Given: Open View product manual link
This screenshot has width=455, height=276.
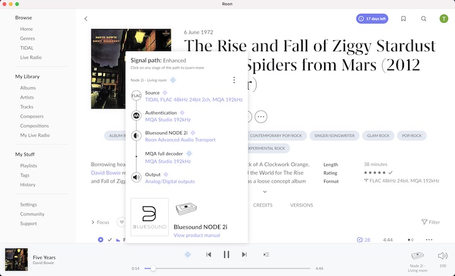Looking at the screenshot, I should tap(197, 235).
